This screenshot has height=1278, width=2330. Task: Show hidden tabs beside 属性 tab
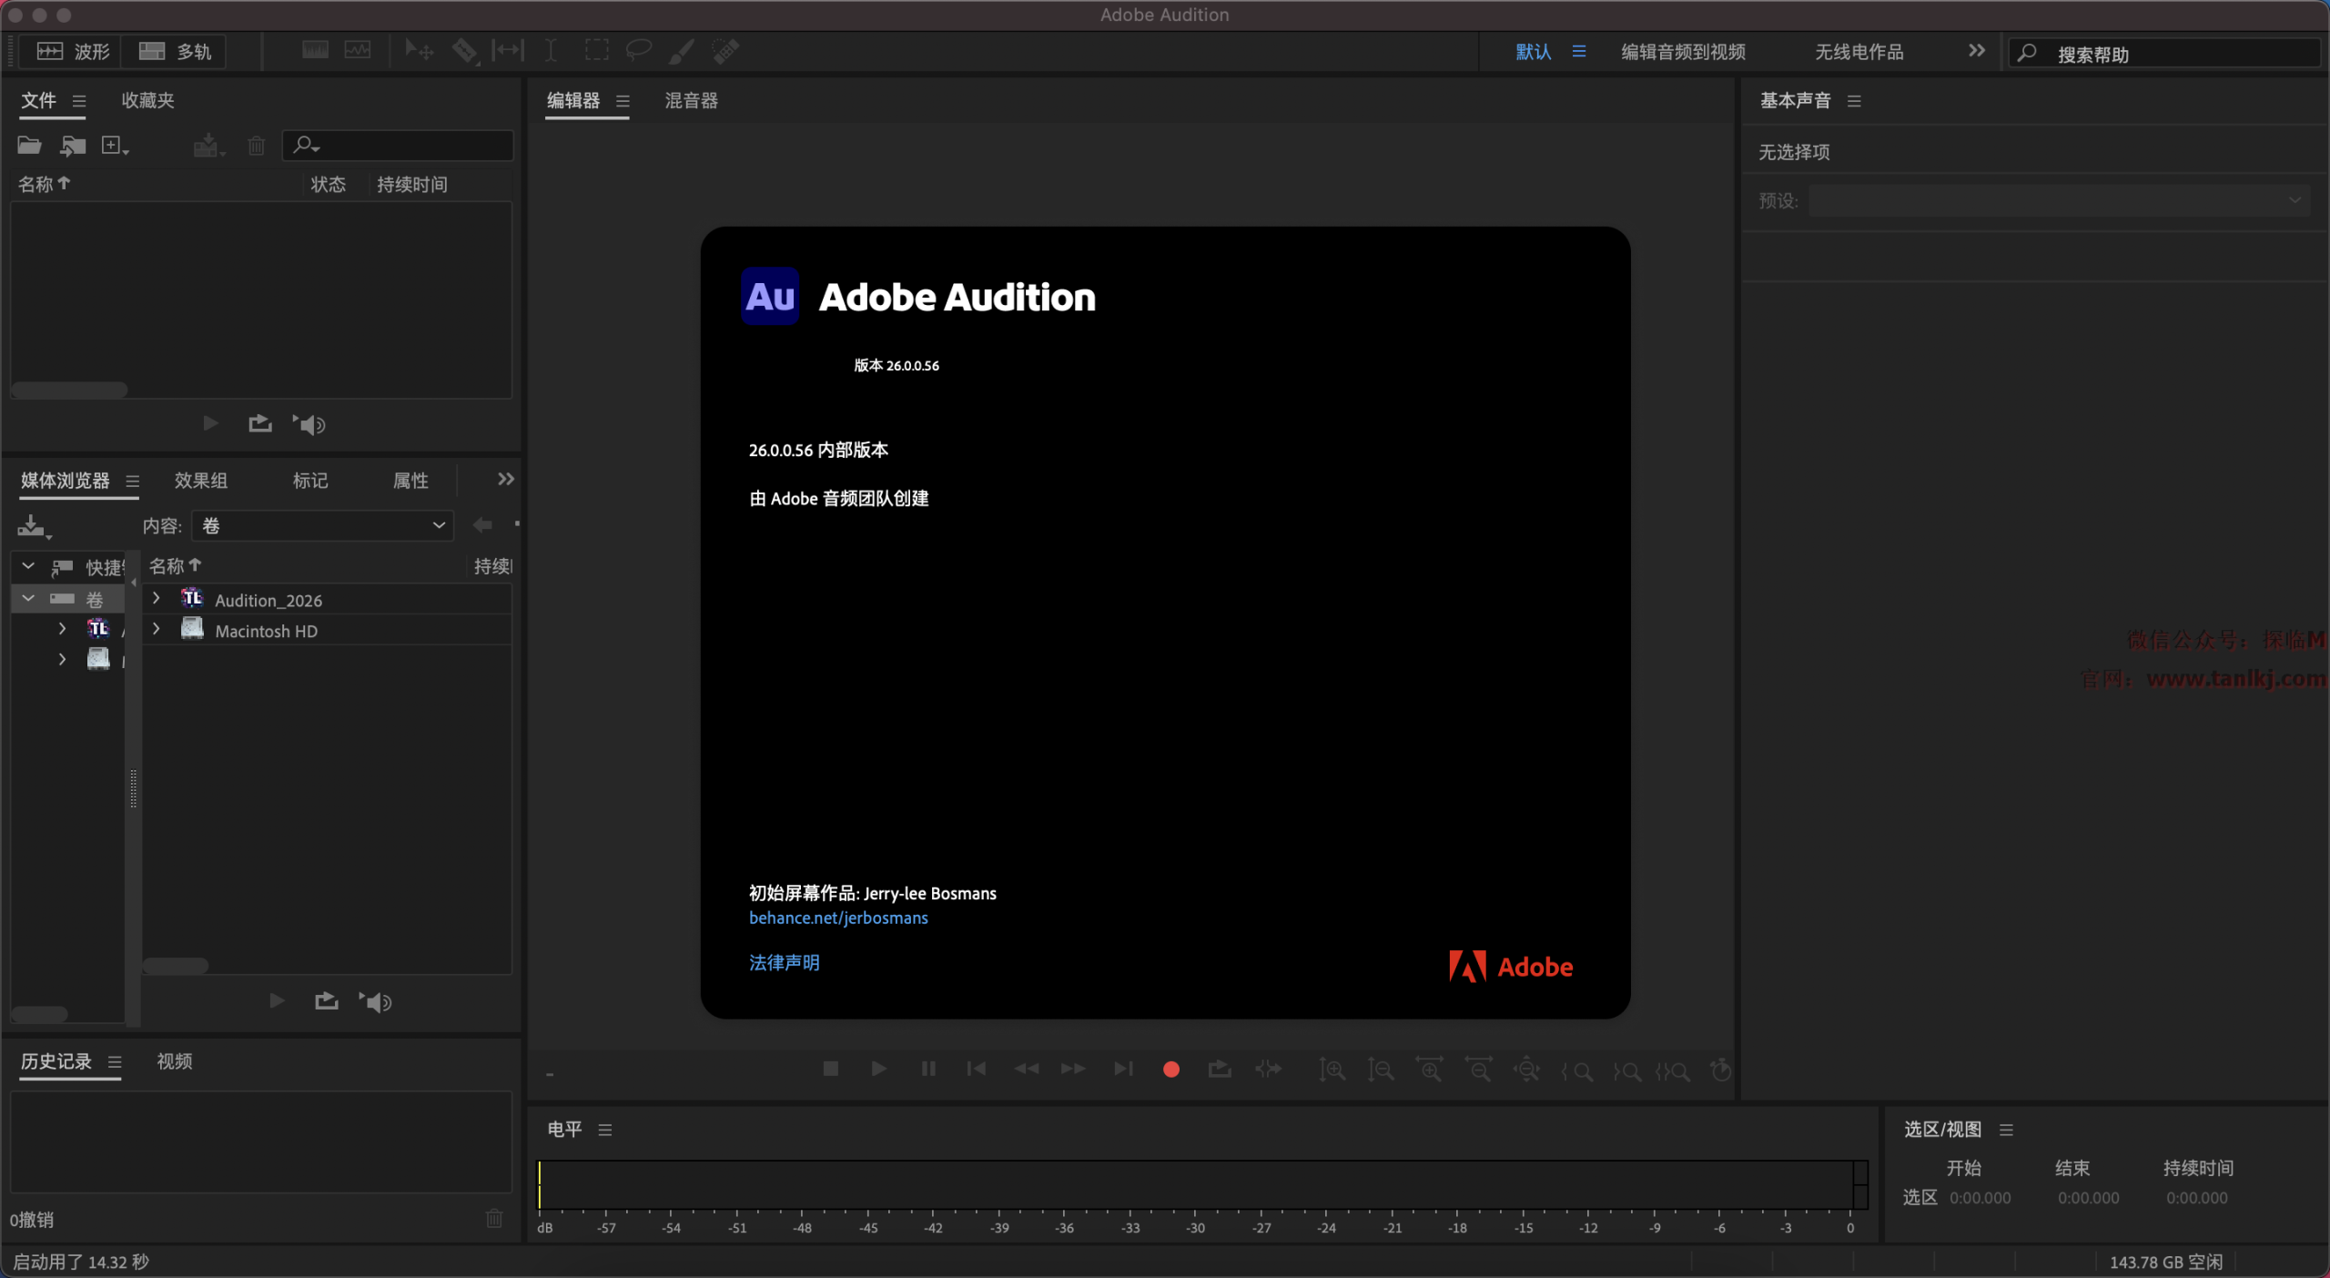[506, 479]
